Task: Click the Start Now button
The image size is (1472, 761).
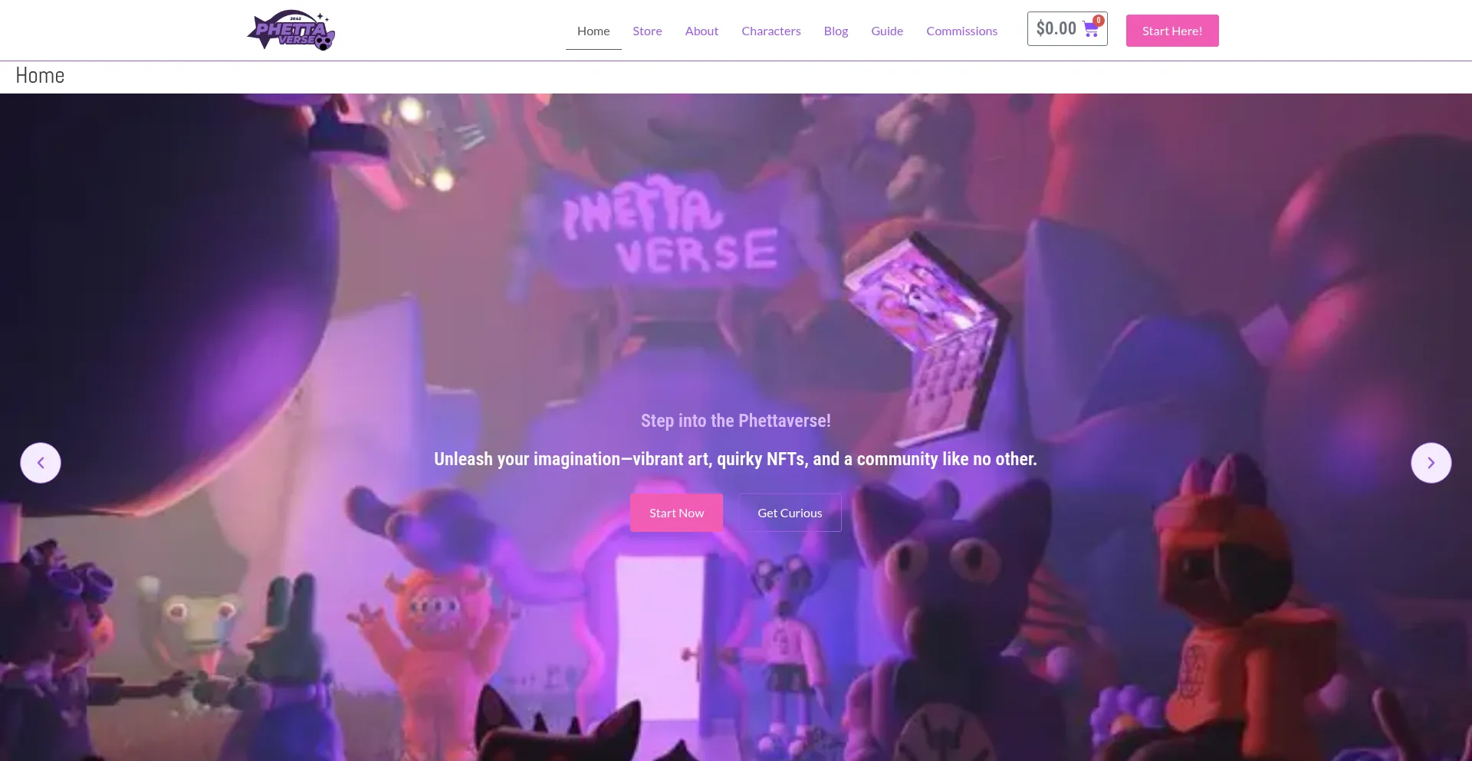Action: pyautogui.click(x=676, y=513)
